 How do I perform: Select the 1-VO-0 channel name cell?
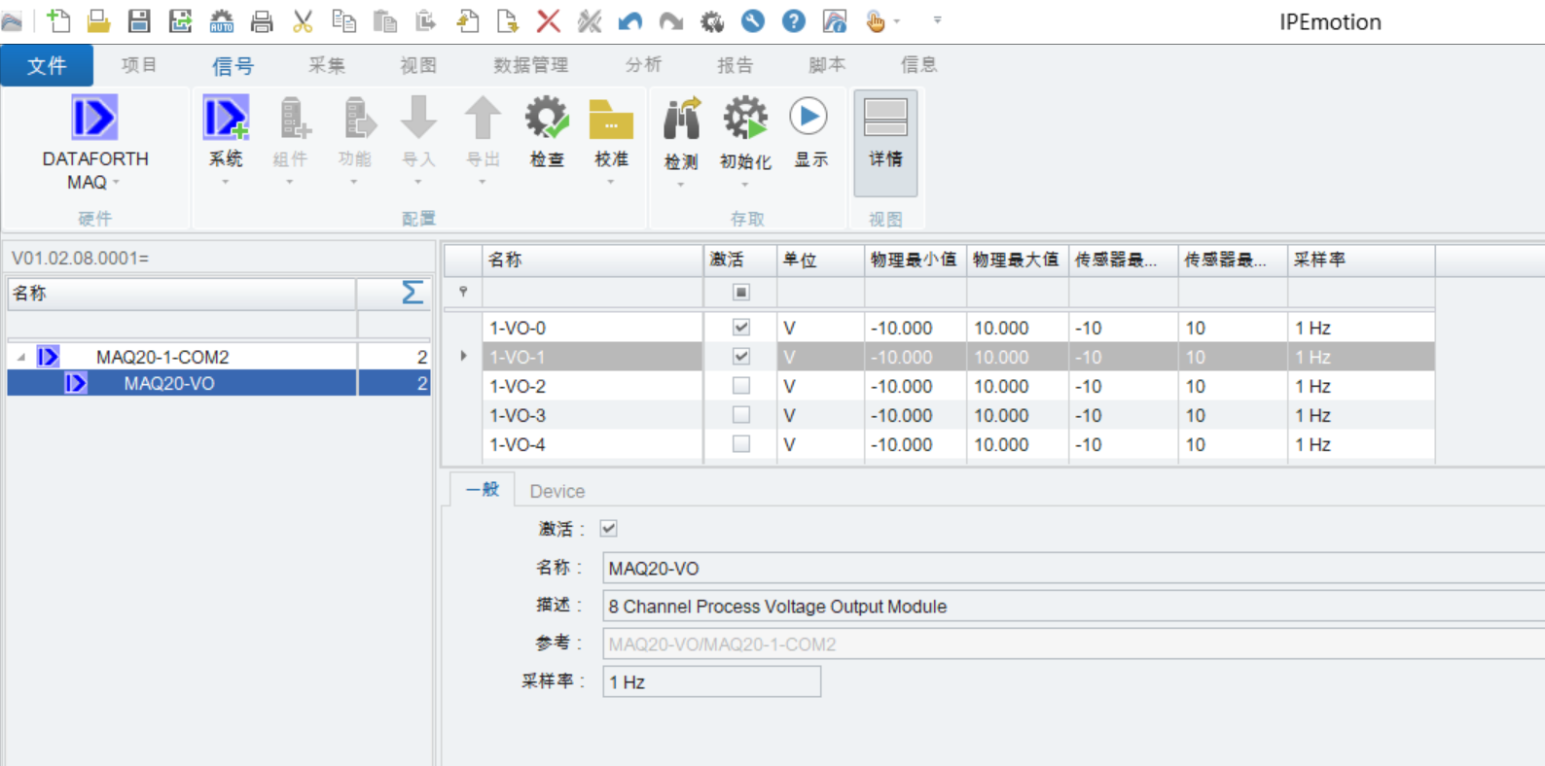click(x=593, y=328)
